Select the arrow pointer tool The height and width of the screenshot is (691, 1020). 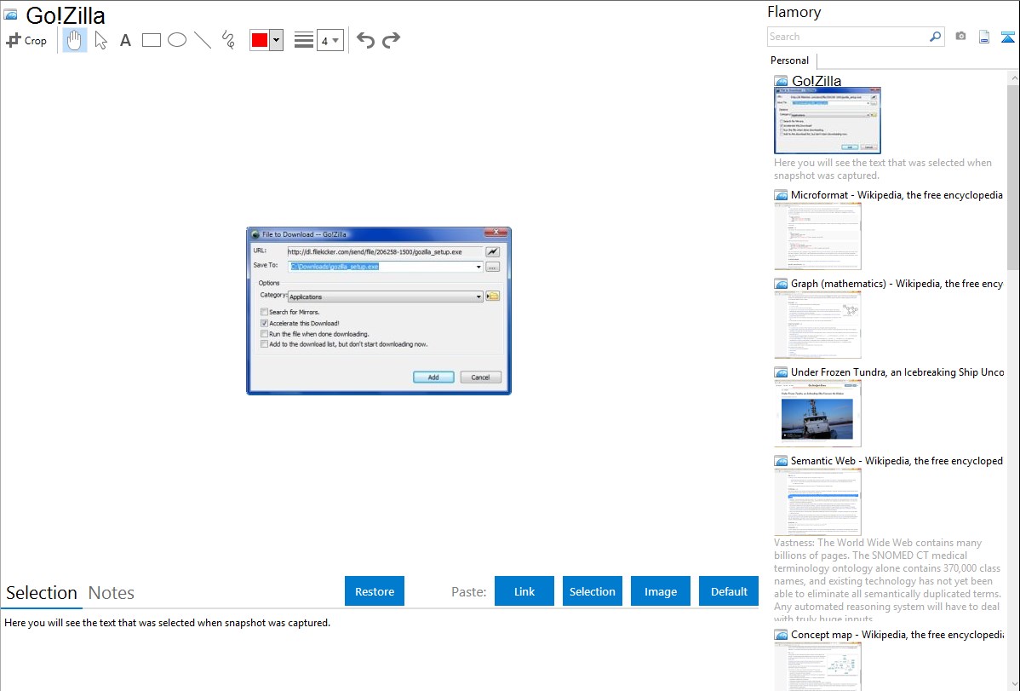(100, 40)
